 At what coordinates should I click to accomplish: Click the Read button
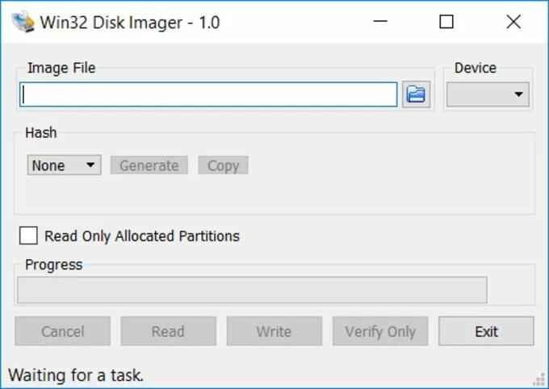click(168, 331)
